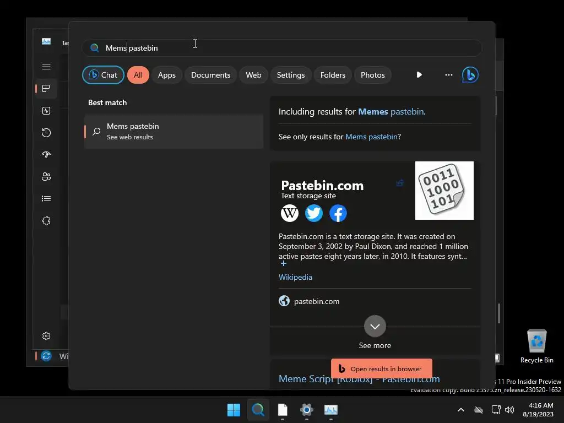Image resolution: width=564 pixels, height=423 pixels.
Task: Click Open results in browser button
Action: click(x=382, y=368)
